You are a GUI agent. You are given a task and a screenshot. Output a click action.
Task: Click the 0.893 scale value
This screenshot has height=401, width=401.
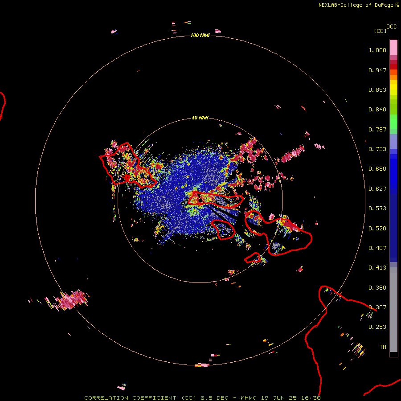click(377, 90)
